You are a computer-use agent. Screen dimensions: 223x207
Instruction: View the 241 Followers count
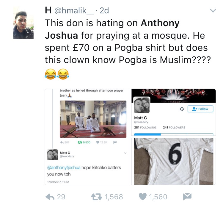pos(174,128)
